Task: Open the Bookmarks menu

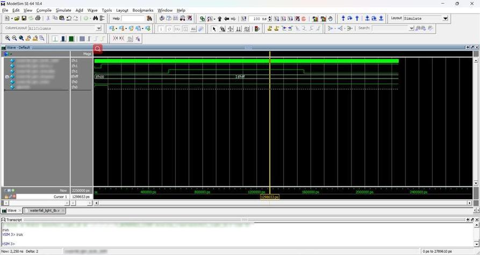Action: point(142,10)
